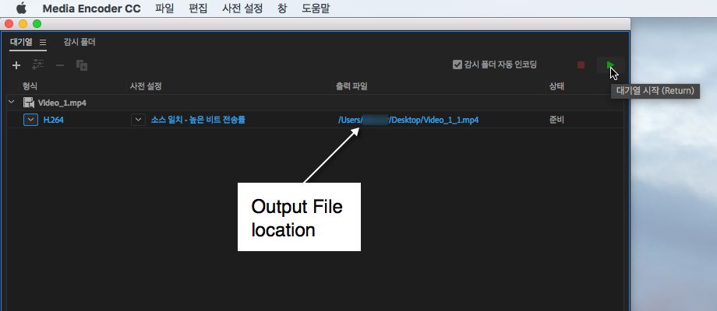Click the green zoom window button
The image size is (717, 311).
pos(37,23)
